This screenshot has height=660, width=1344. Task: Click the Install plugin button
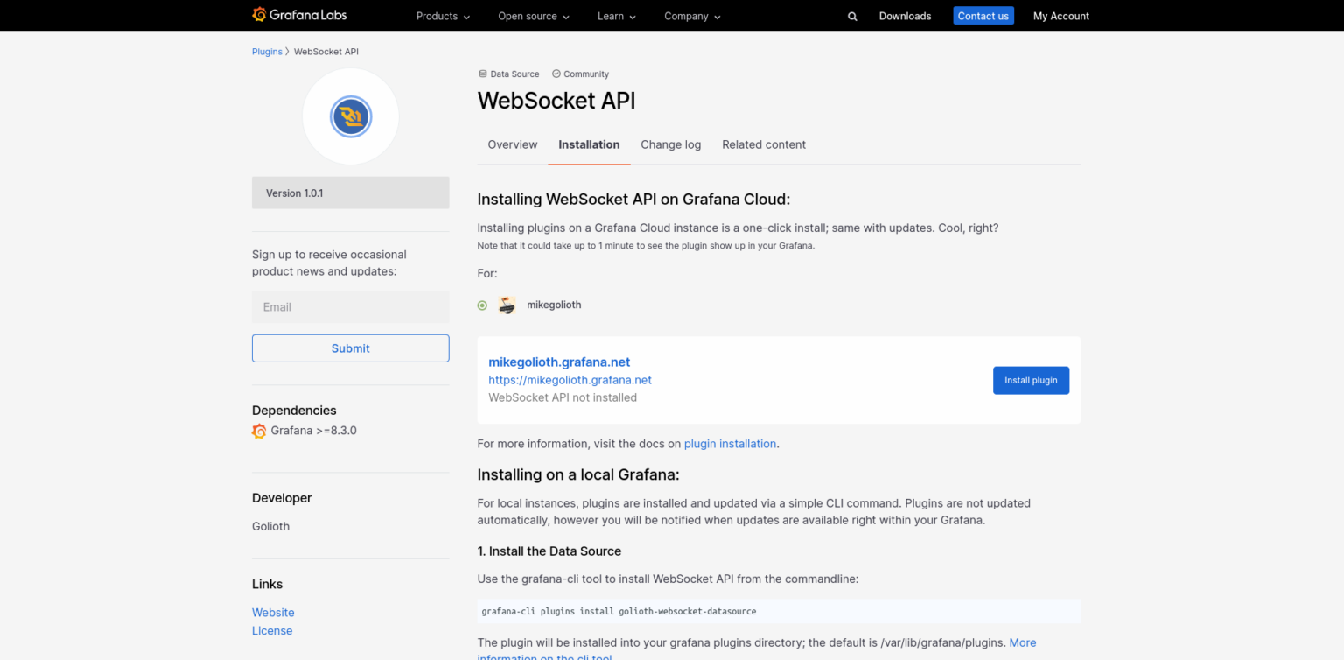(x=1031, y=380)
